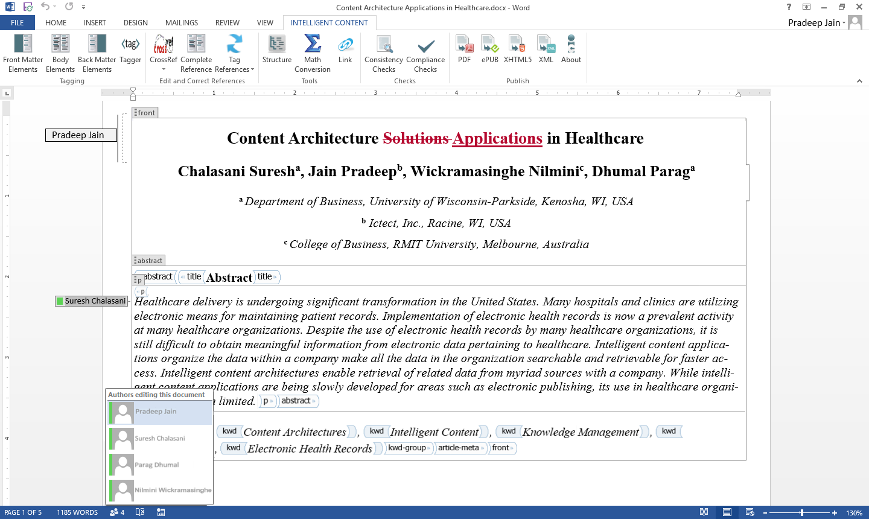Click the Pradeep Jain author flag
This screenshot has height=519, width=869.
(x=81, y=135)
